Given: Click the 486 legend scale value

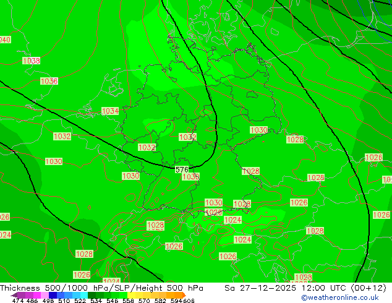Looking at the screenshot, I should click(32, 301).
